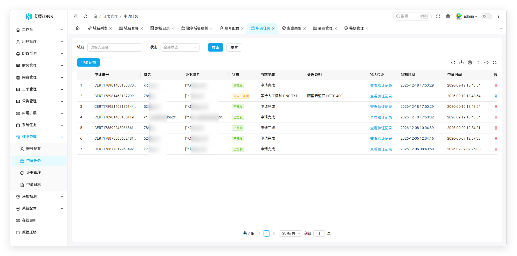Open 查看验证记录 for row 7
The image size is (517, 256).
point(381,149)
